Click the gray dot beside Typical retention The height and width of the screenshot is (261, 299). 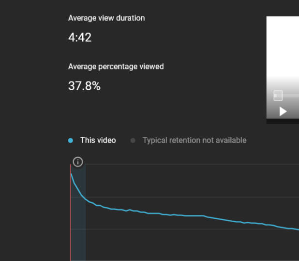(x=133, y=141)
